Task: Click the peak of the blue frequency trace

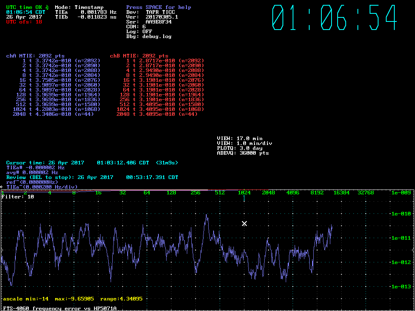Action: 207,216
